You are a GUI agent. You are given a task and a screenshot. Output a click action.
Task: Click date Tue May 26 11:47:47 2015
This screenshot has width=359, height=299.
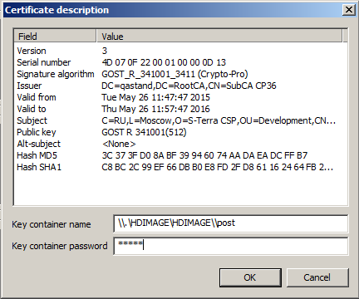point(155,97)
